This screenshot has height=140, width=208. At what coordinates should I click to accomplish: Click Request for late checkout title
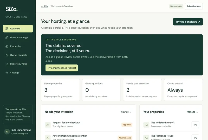pyautogui.click(x=66, y=123)
